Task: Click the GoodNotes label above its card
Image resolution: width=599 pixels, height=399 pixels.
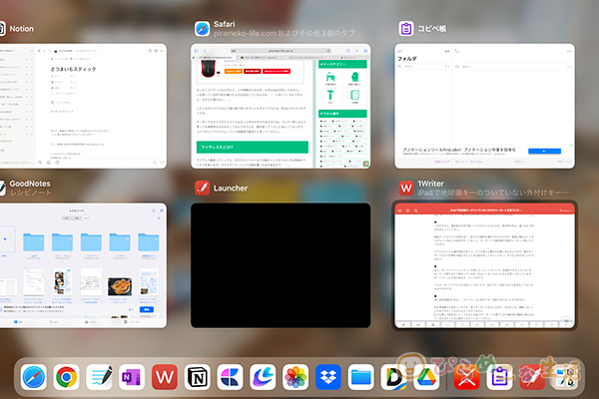Action: coord(30,184)
